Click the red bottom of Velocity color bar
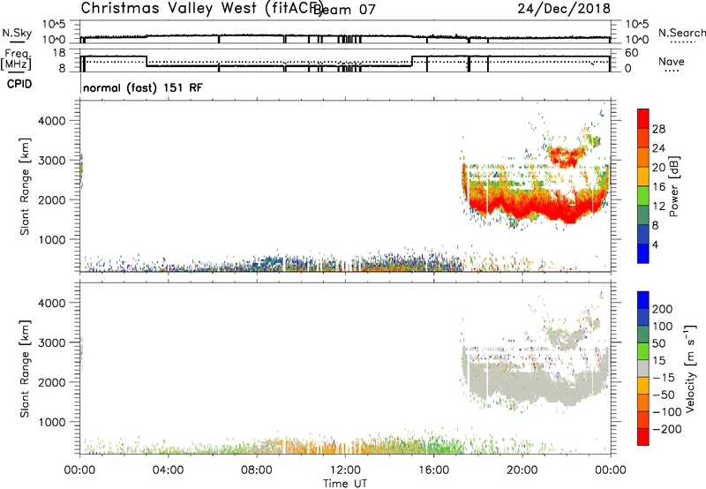Viewport: 706px width, 489px height. 643,437
